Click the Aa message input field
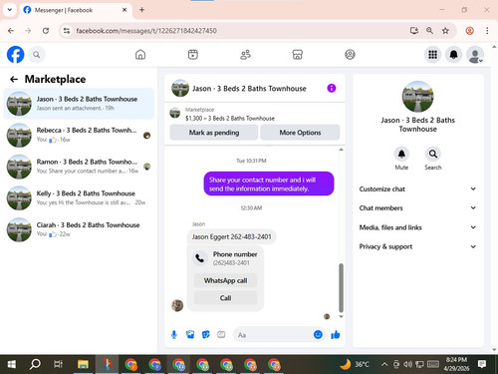 tap(274, 335)
